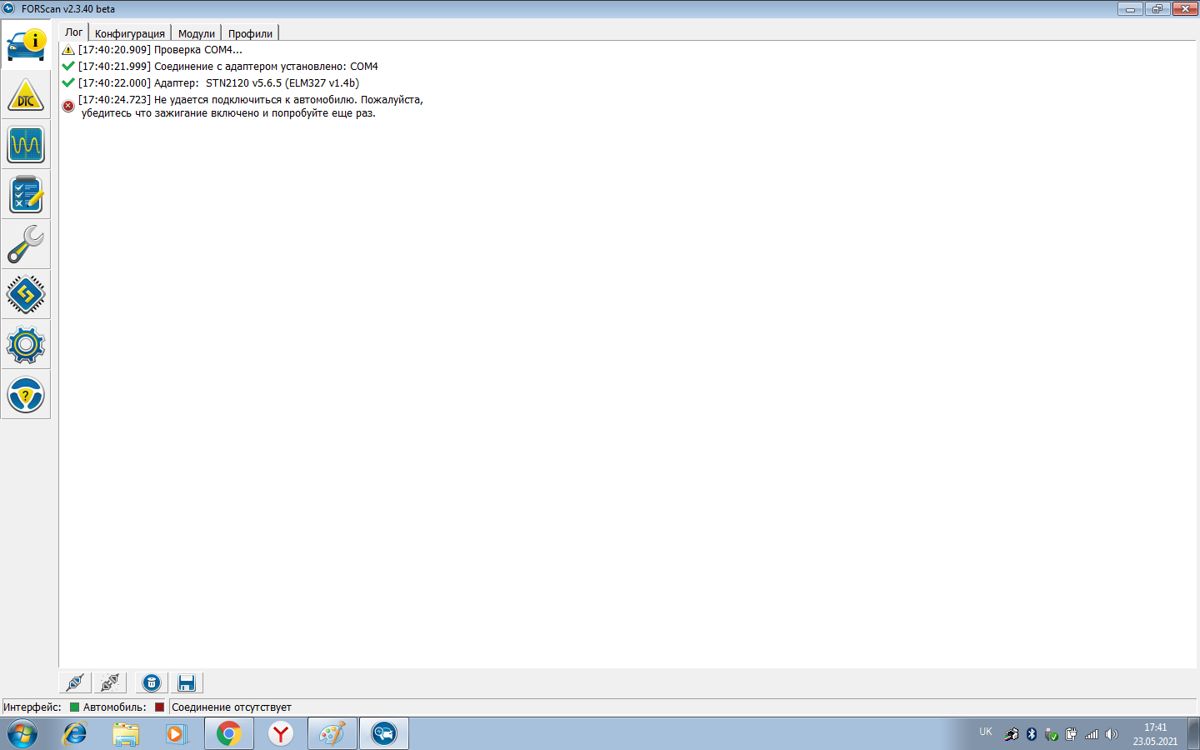Open Google Chrome from the taskbar

coord(229,733)
